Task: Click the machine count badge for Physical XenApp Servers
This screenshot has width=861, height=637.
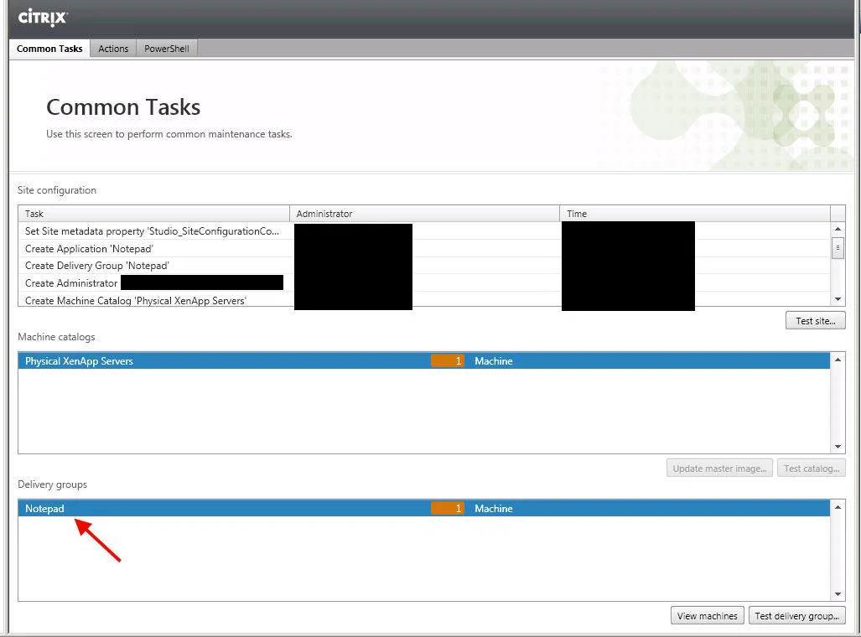Action: click(448, 360)
